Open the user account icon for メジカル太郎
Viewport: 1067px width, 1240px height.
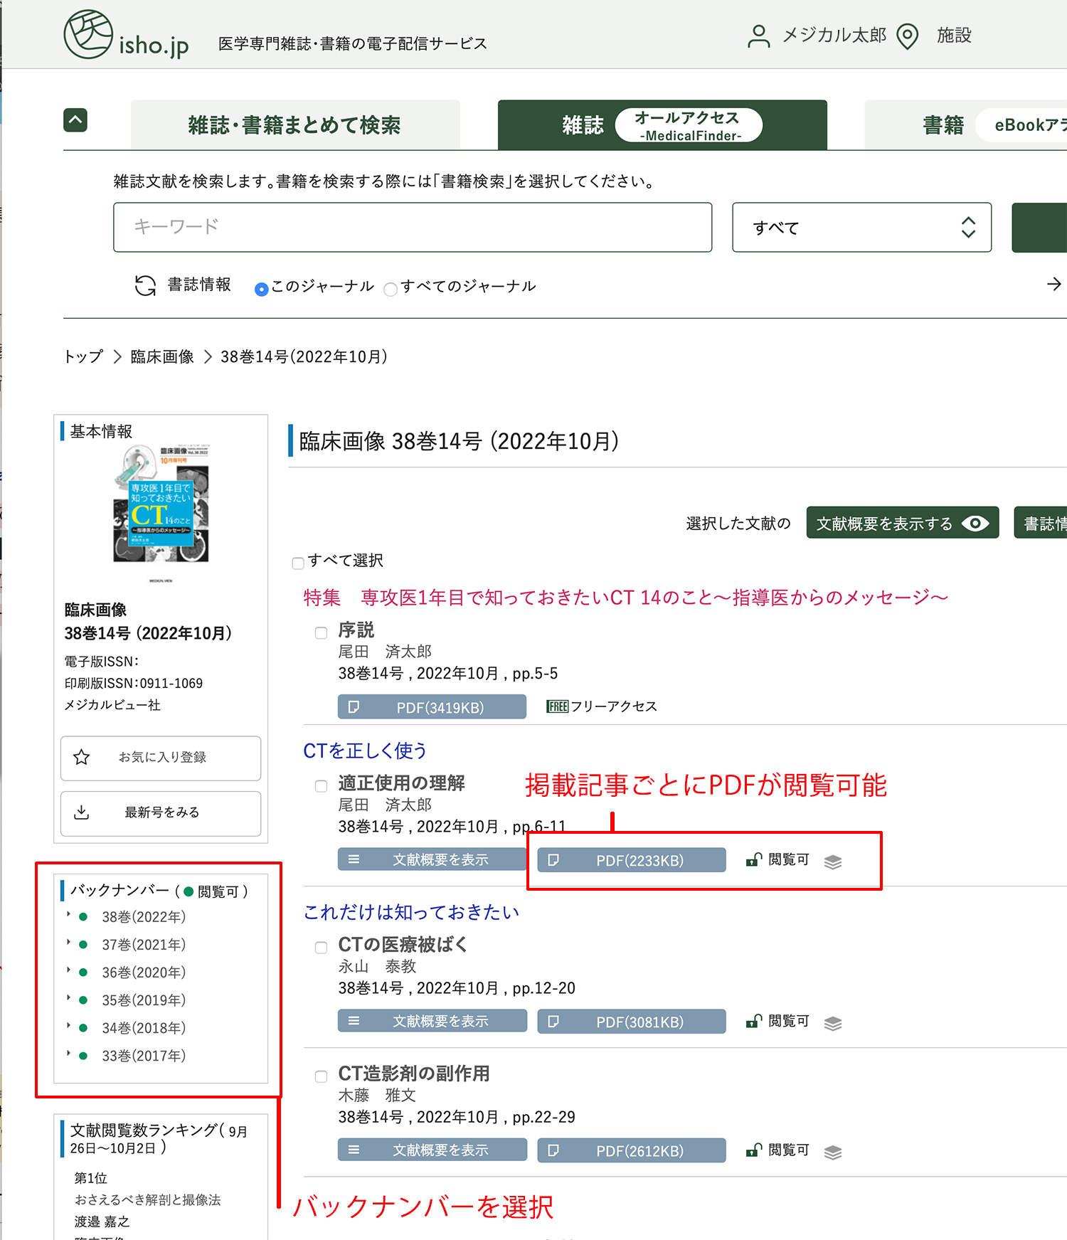[758, 36]
